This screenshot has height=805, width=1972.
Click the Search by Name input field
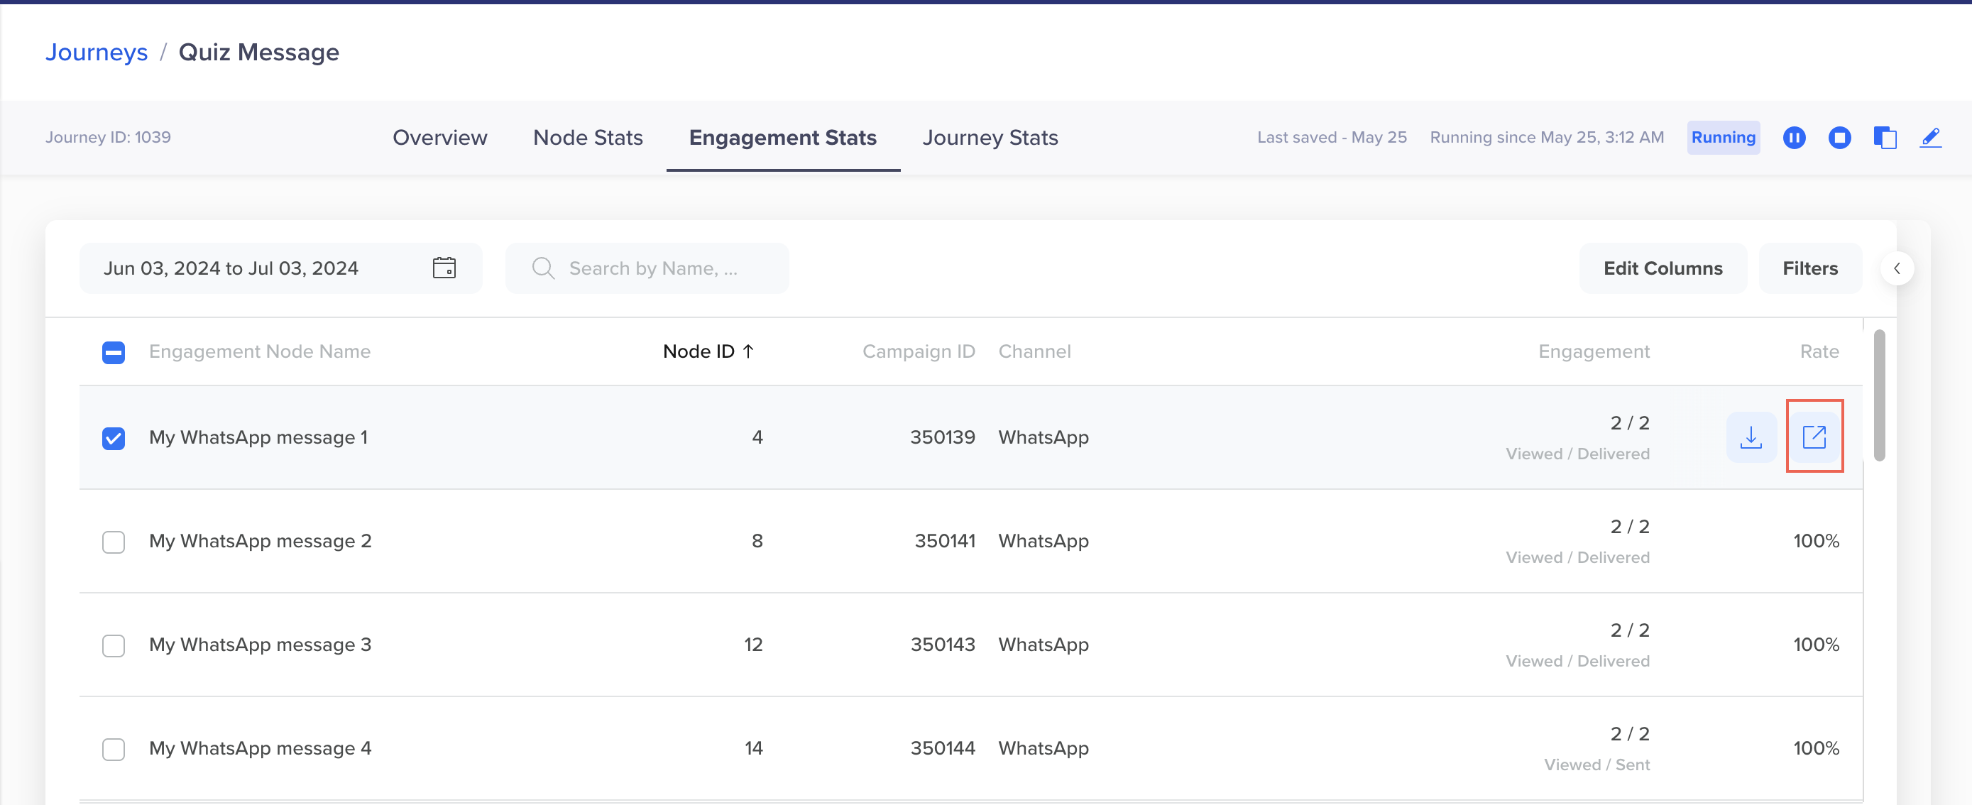[x=647, y=267]
